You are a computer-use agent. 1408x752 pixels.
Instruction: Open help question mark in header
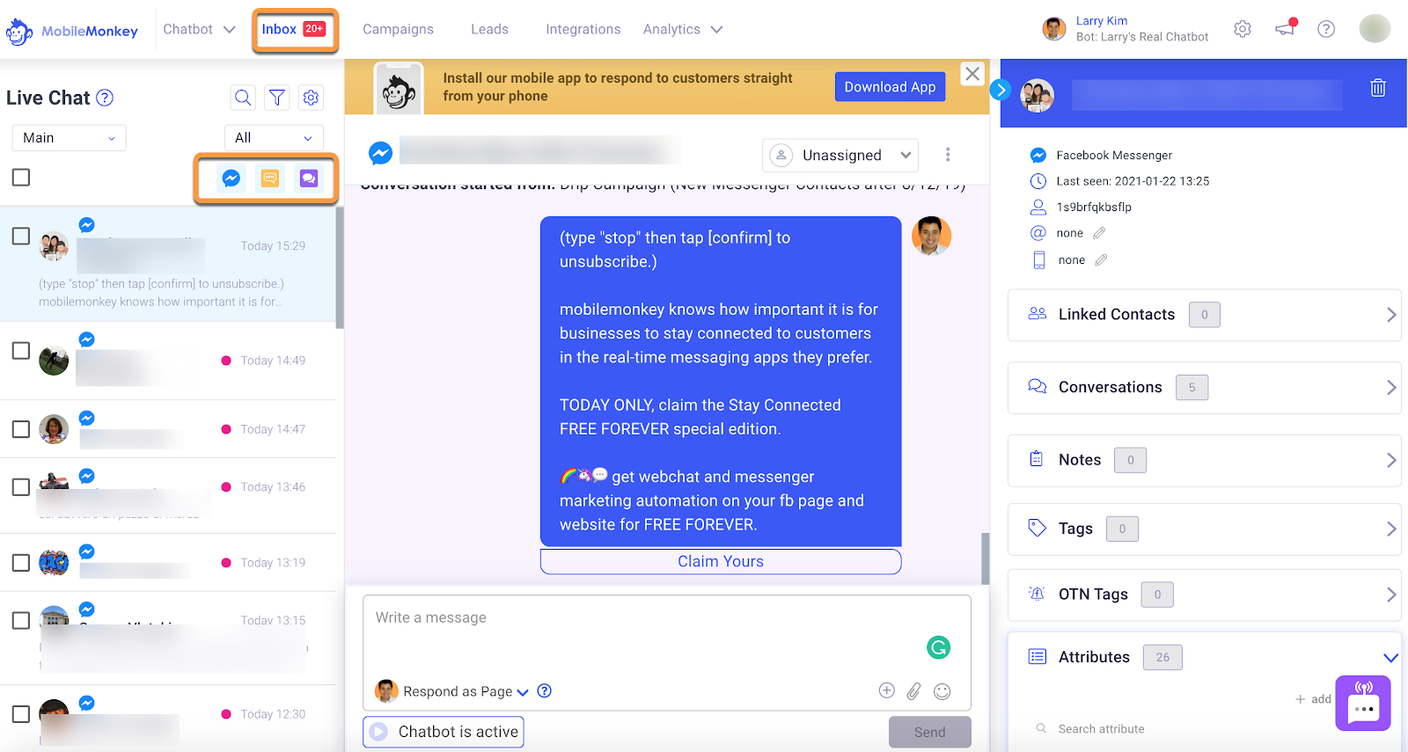point(1326,29)
